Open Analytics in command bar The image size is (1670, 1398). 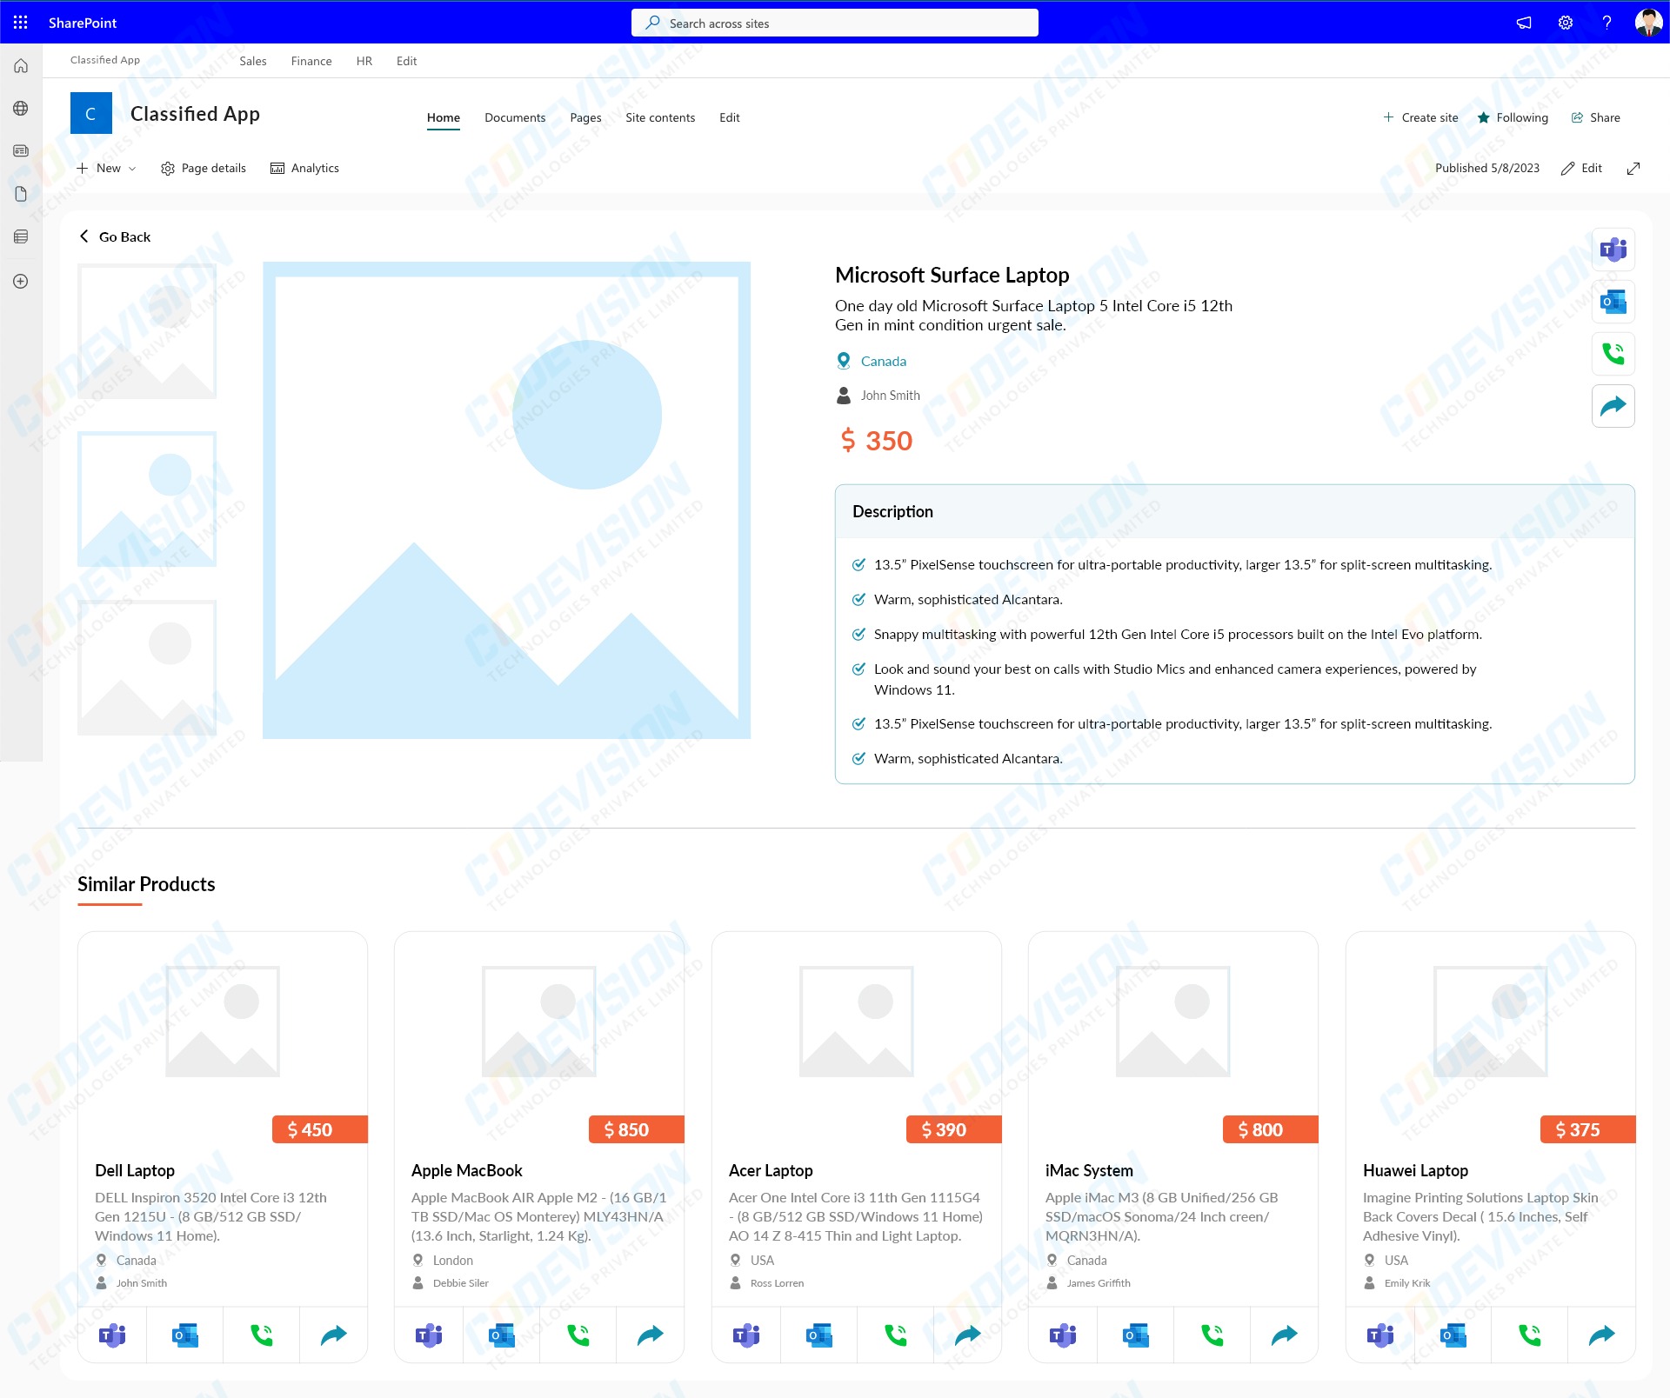click(x=304, y=169)
